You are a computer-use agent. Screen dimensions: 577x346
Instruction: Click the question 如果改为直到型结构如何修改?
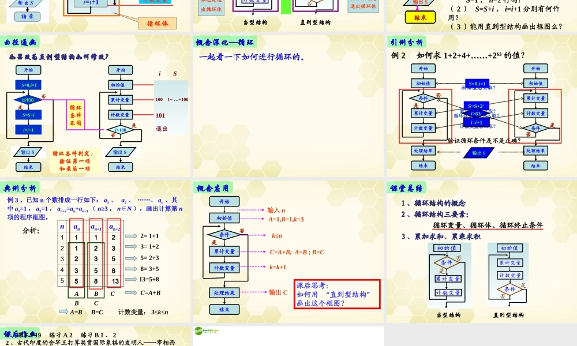coord(59,57)
